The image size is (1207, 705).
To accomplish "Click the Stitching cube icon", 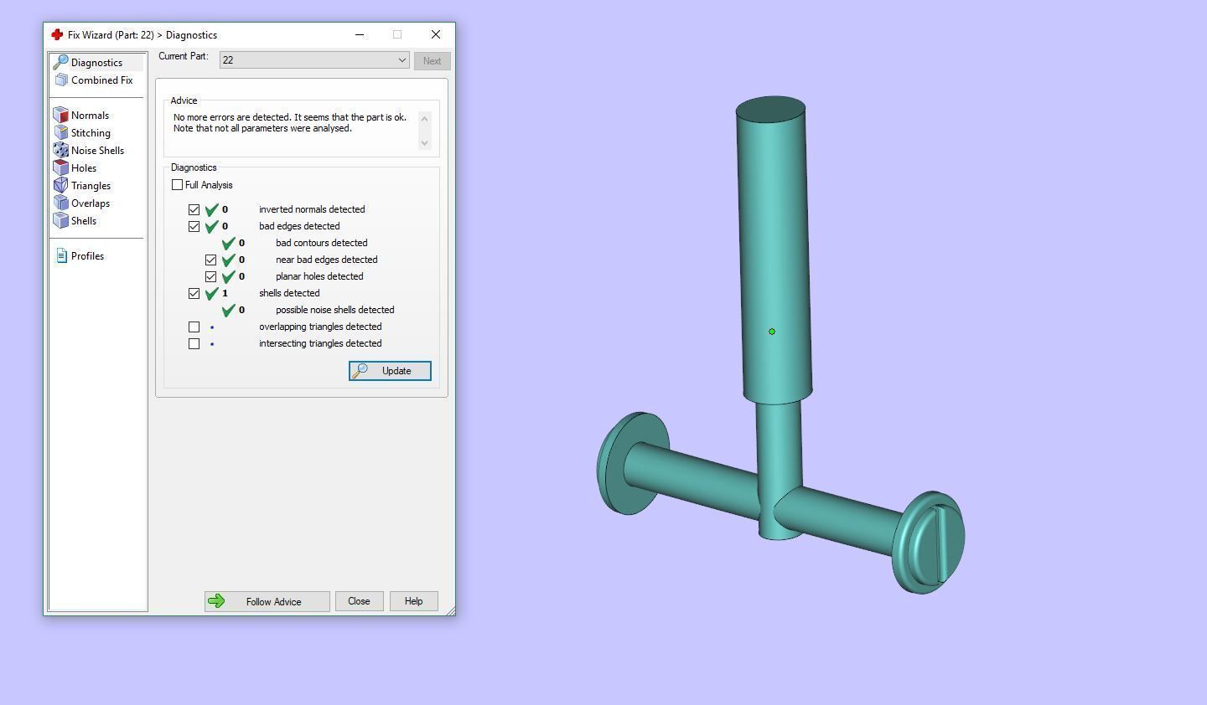I will coord(60,133).
